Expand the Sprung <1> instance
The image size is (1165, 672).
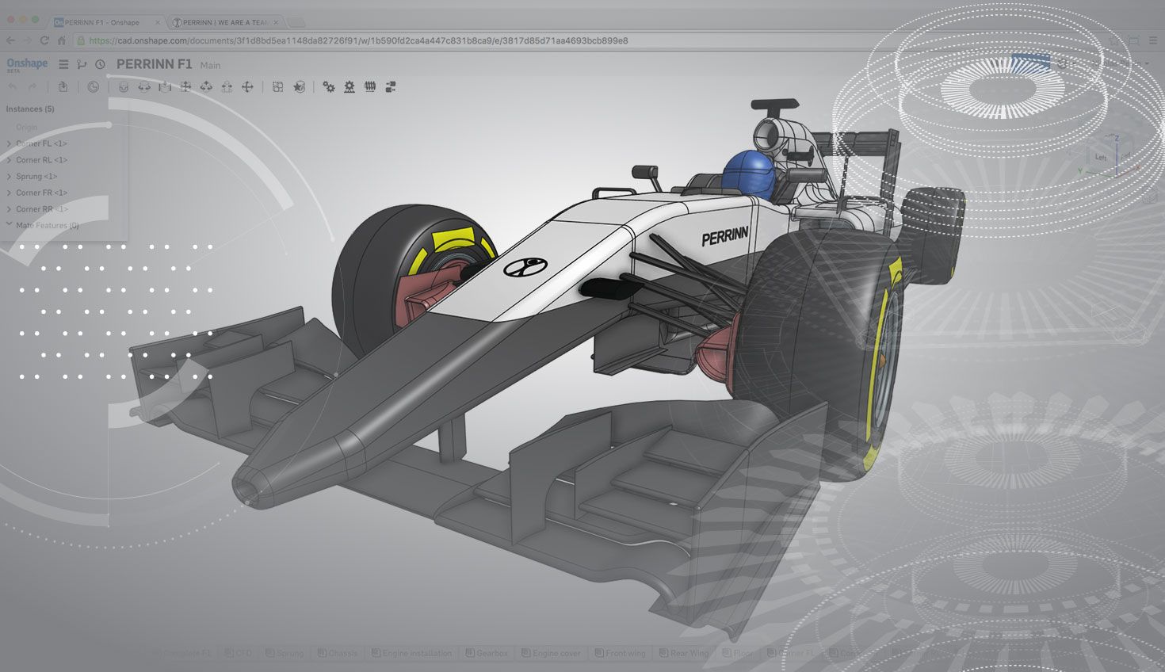coord(9,177)
